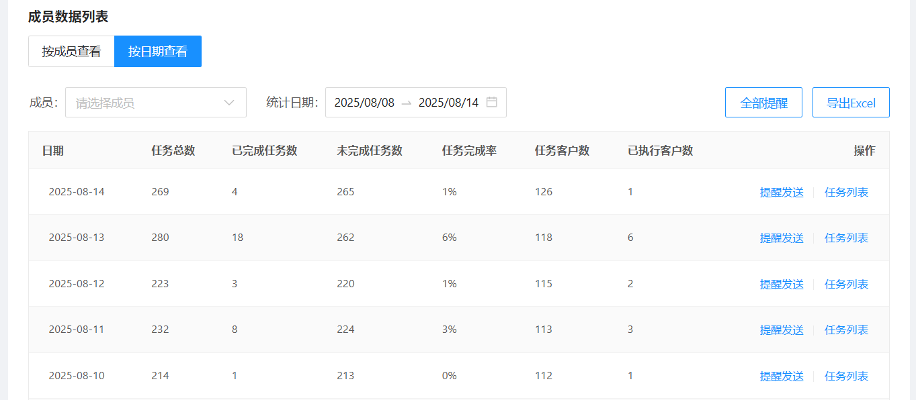Switch to 按日期查看 tab

158,52
